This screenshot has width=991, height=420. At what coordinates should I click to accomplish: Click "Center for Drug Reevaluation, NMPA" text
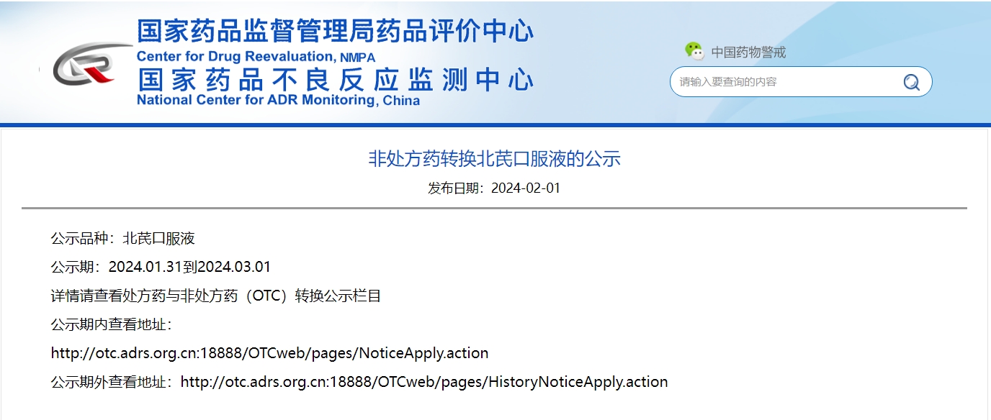click(256, 57)
